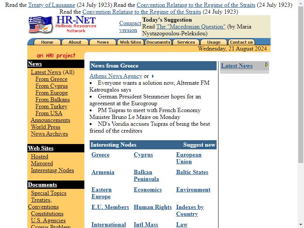
Task: Click the Web Sites sidebar heading
Action: (x=41, y=148)
